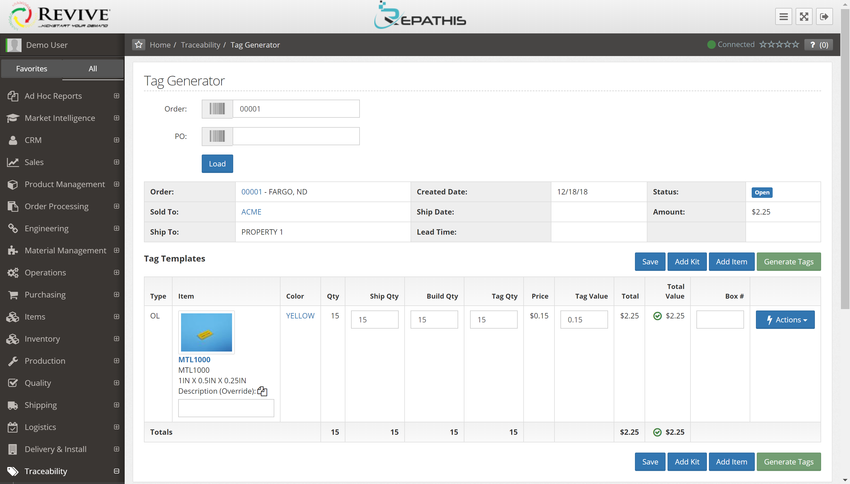Image resolution: width=850 pixels, height=484 pixels.
Task: Expand the Order Processing section
Action: click(116, 206)
